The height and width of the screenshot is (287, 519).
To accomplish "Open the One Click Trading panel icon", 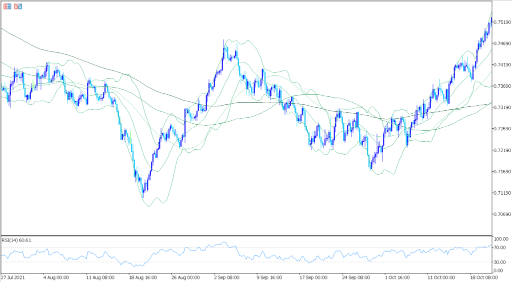I will pyautogui.click(x=7, y=6).
